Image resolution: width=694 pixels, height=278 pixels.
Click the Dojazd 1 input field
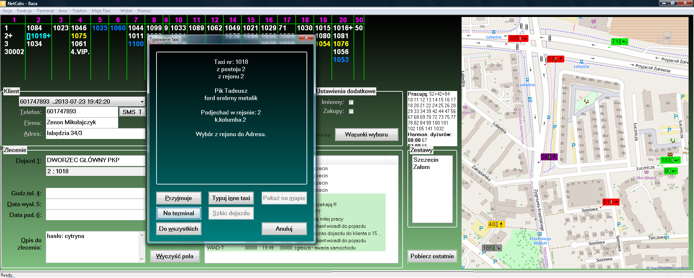coord(95,160)
